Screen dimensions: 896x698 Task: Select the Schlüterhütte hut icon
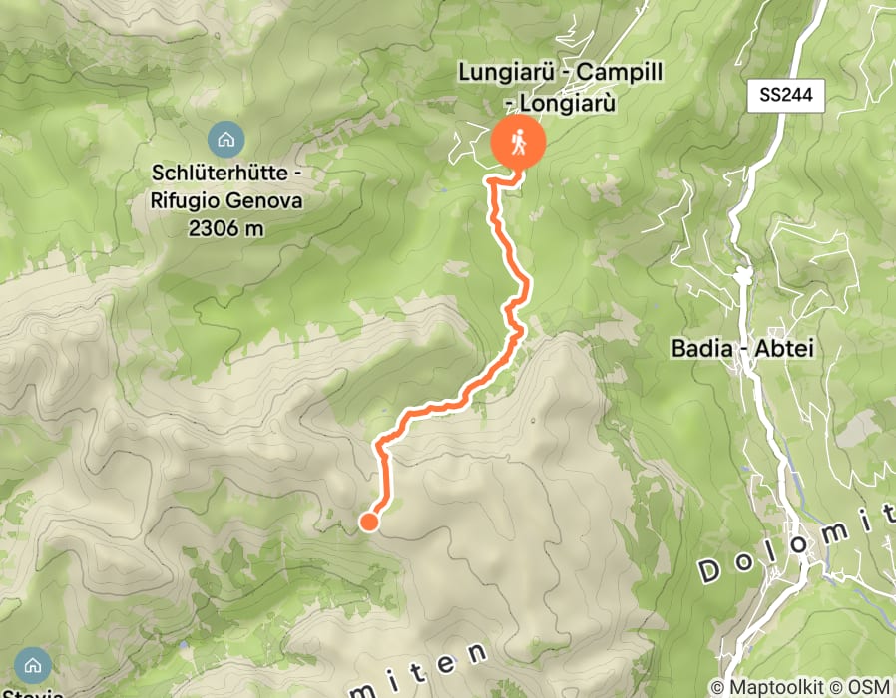226,139
